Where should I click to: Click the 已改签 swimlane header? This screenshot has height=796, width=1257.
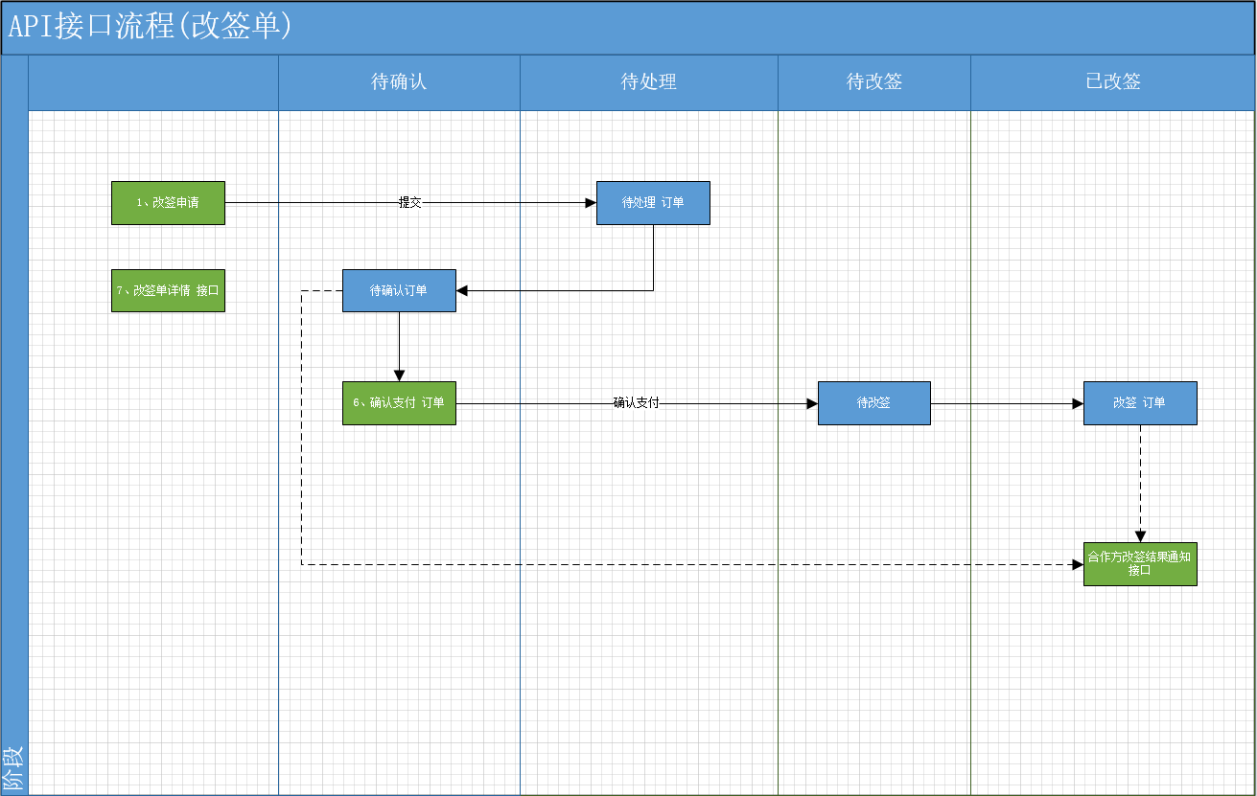tap(1112, 82)
